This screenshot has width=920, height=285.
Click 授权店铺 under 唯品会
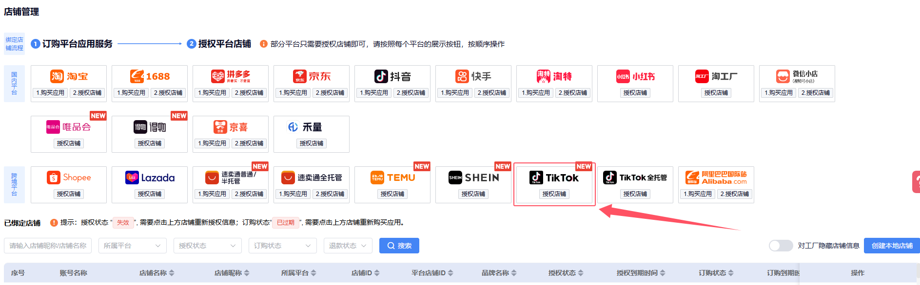point(69,143)
